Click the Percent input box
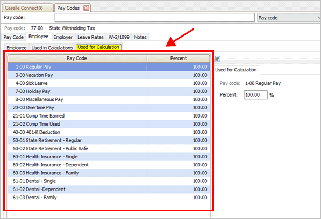Screen dimensions: 321x219 (x=255, y=95)
